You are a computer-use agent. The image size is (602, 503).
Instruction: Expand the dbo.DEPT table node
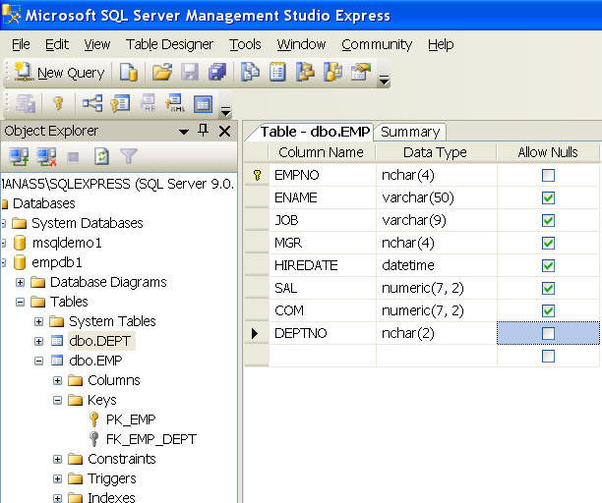pyautogui.click(x=38, y=341)
